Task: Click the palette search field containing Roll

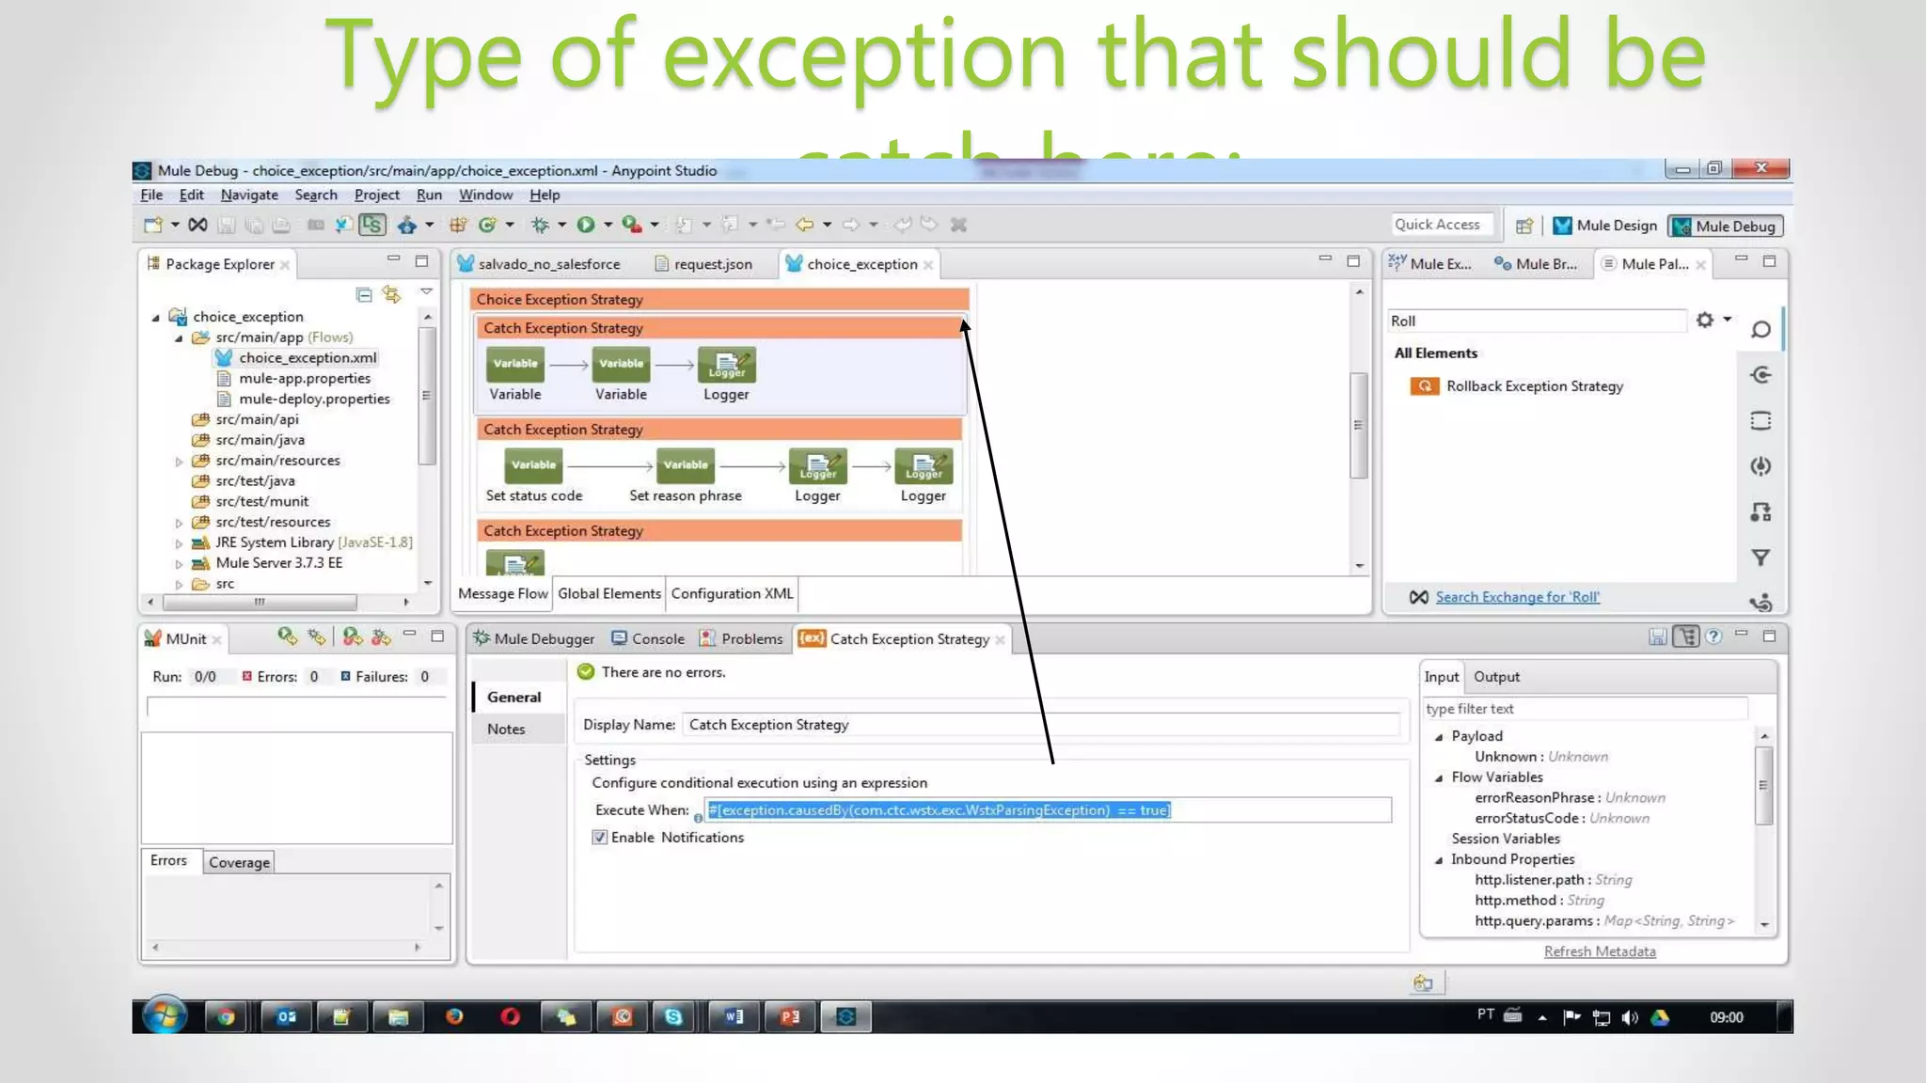Action: pos(1537,322)
